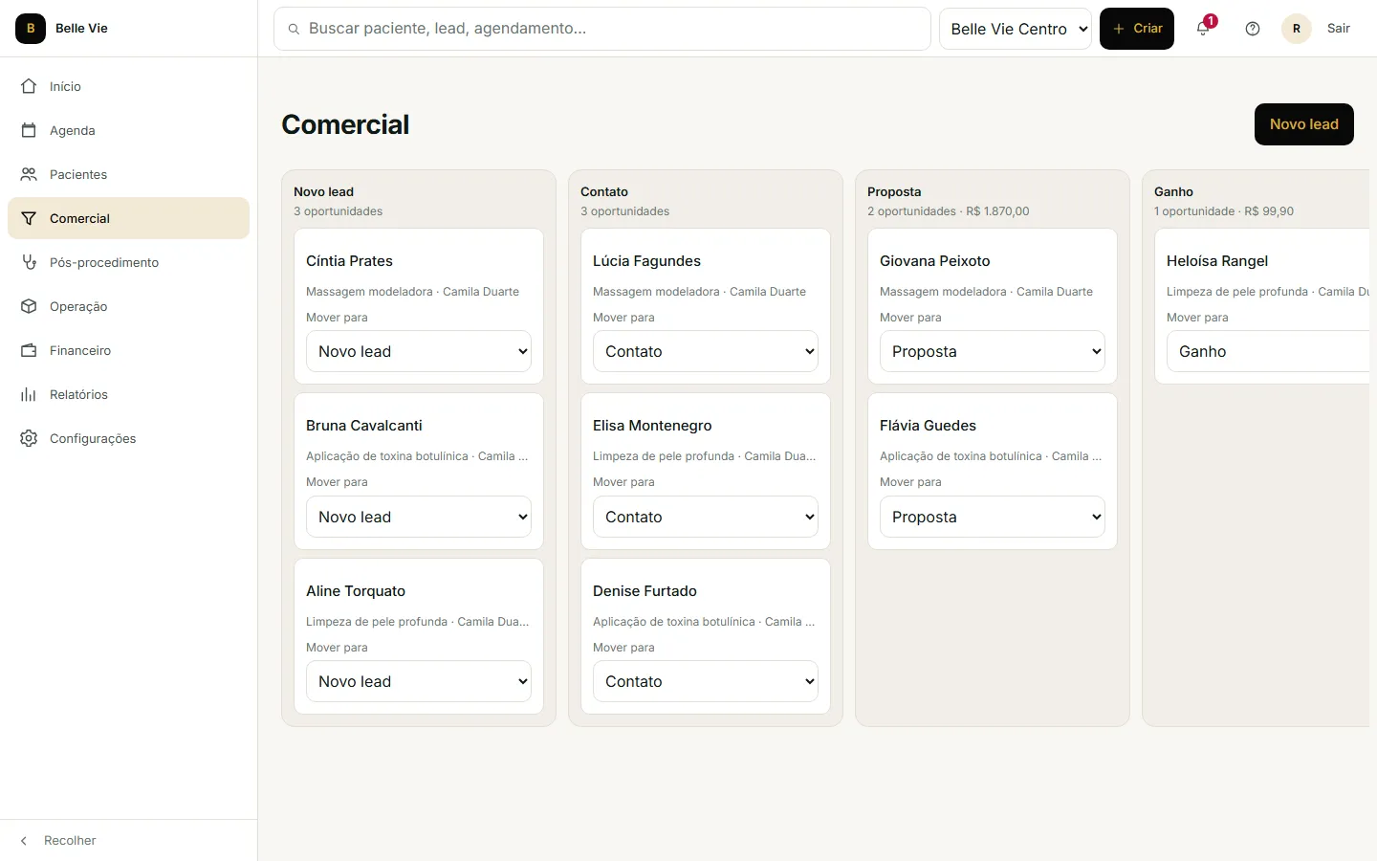Open Denise Furtado stage dropdown
Screen dimensions: 1377x861
pyautogui.click(x=706, y=681)
